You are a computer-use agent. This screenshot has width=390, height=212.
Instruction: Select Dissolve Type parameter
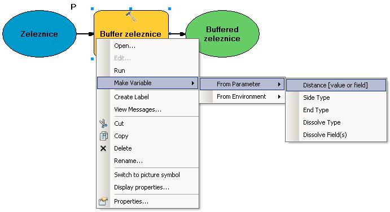tap(336, 122)
